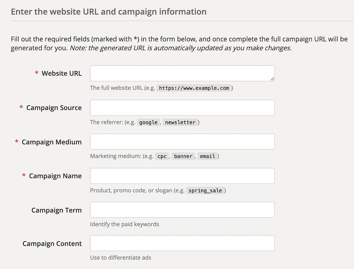354x269 pixels.
Task: Focus the Campaign Source input field
Action: (x=182, y=108)
